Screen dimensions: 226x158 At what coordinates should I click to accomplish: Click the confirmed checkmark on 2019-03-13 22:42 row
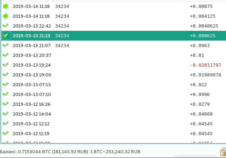[5, 26]
